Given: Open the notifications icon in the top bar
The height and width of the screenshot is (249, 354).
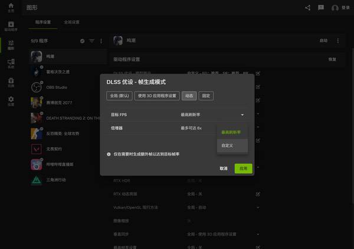Looking at the screenshot, I should [x=321, y=8].
